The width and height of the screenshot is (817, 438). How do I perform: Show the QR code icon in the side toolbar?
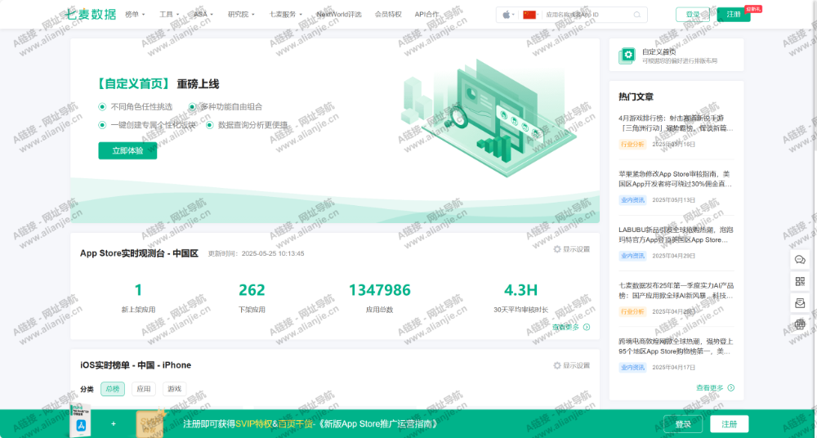pyautogui.click(x=800, y=282)
